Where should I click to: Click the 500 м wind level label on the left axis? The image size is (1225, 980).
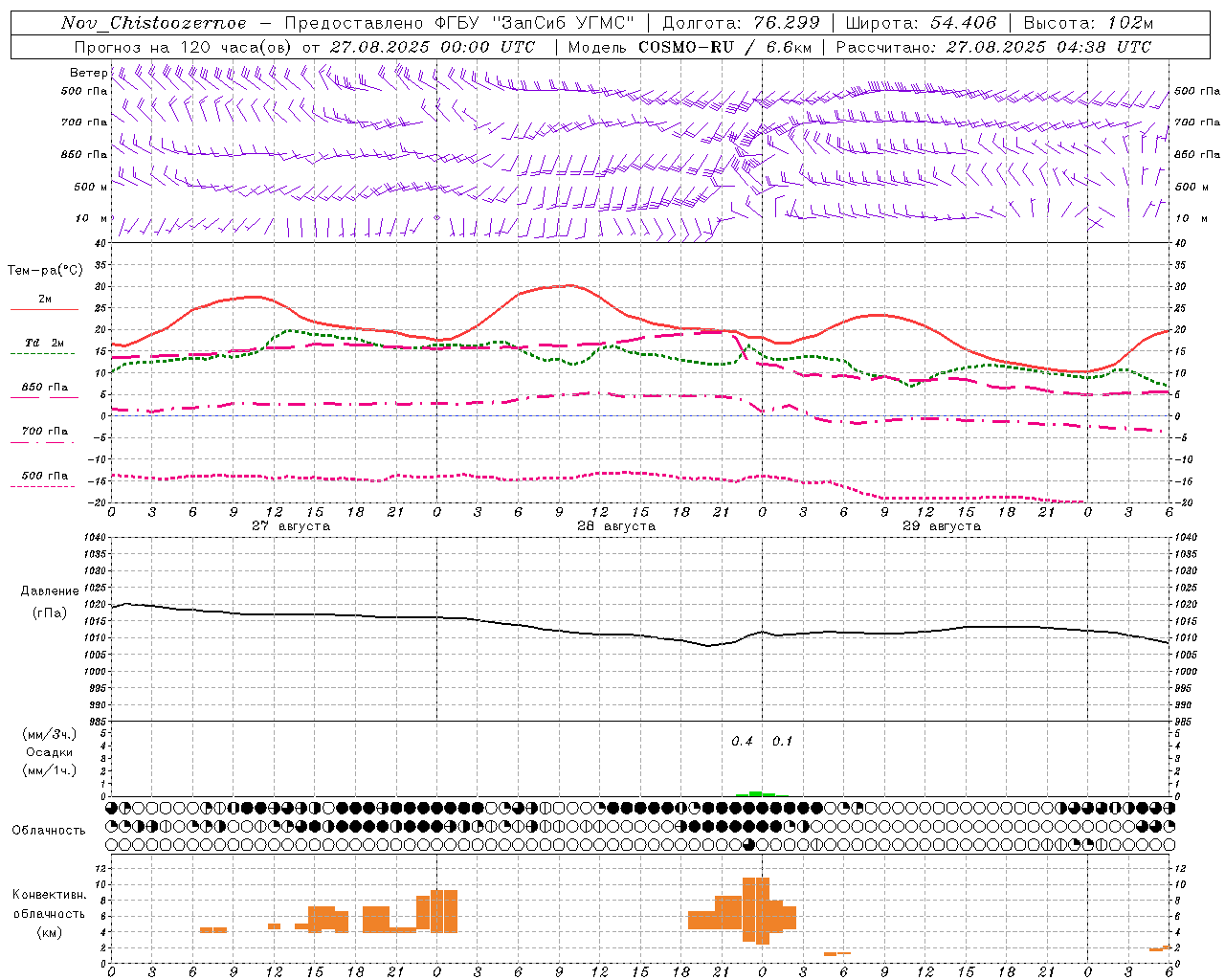tap(92, 187)
